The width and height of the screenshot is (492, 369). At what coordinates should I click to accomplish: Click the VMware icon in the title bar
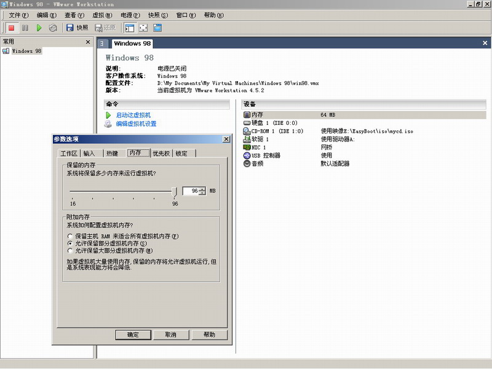(4, 4)
